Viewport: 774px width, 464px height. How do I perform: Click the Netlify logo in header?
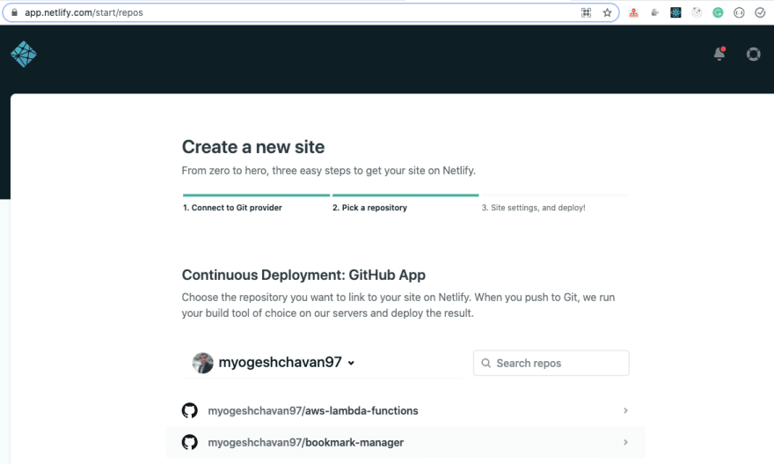click(24, 54)
